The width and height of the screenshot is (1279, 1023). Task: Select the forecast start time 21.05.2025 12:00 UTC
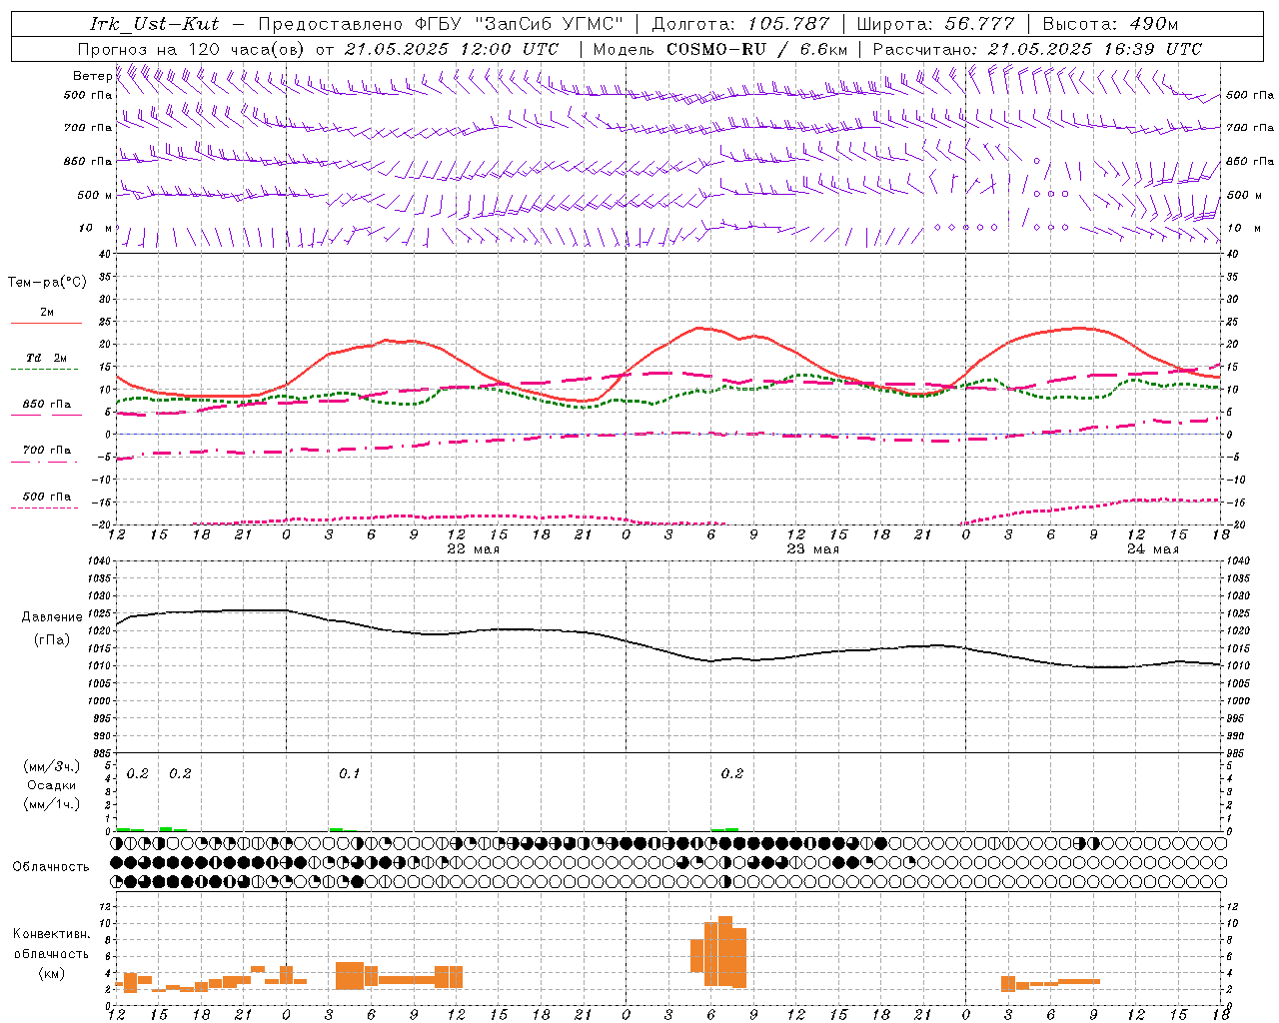pyautogui.click(x=452, y=48)
